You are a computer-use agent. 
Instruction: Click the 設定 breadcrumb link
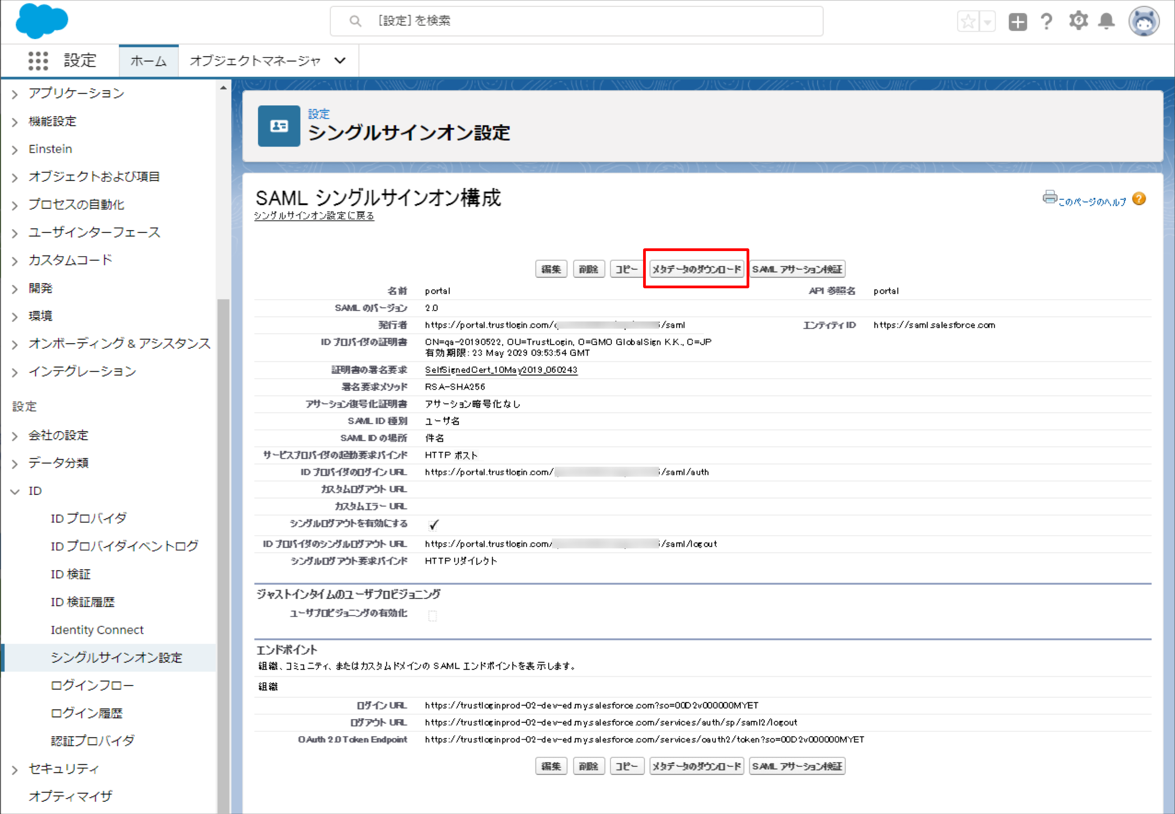click(x=319, y=114)
